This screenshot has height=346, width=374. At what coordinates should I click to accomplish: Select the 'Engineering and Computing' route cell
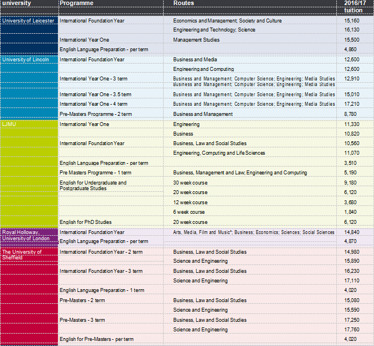(x=203, y=69)
